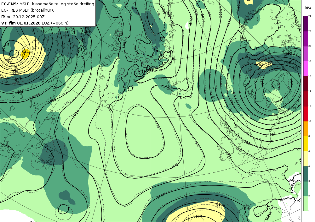Click the 1–2 hPa light green legend swatch
Image resolution: width=315 pixels, height=222 pixels.
pyautogui.click(x=306, y=203)
